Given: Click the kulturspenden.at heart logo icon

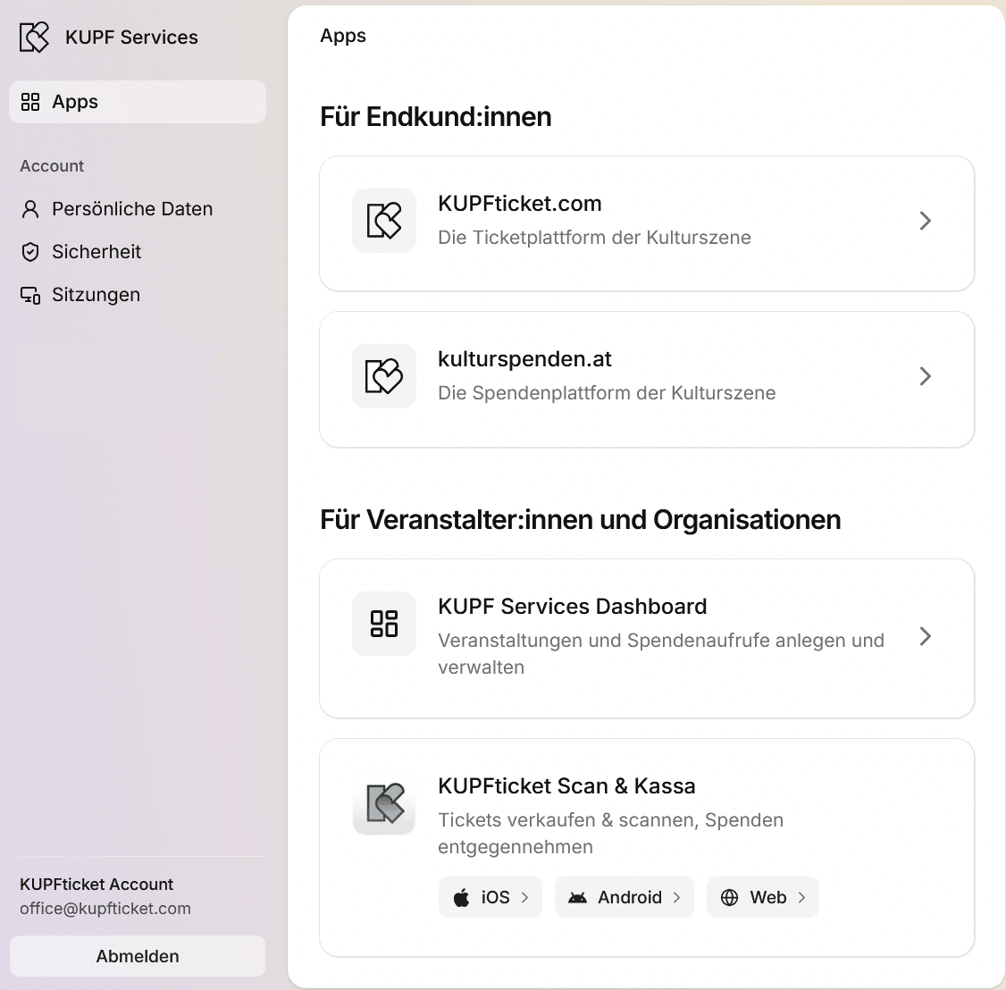Looking at the screenshot, I should tap(384, 376).
